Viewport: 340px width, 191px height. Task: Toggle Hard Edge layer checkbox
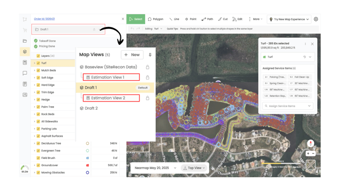tap(38, 85)
